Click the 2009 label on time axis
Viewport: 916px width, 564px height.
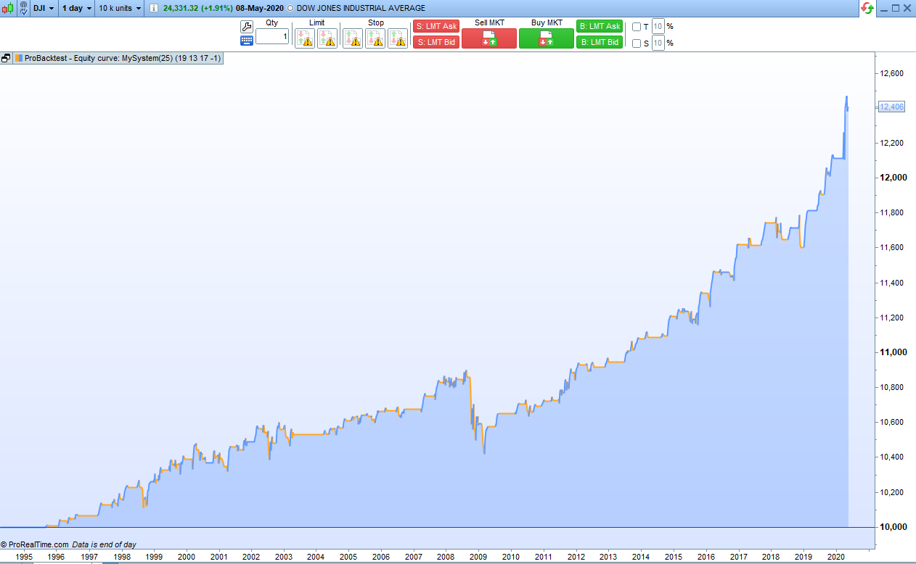pos(478,557)
